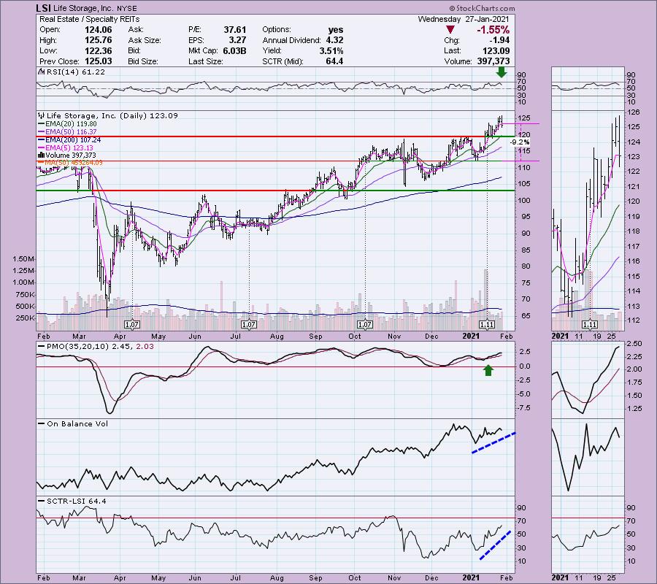Click the SCTR-LSI 64.4 panel label
Image resolution: width=657 pixels, height=584 pixels.
pos(76,501)
